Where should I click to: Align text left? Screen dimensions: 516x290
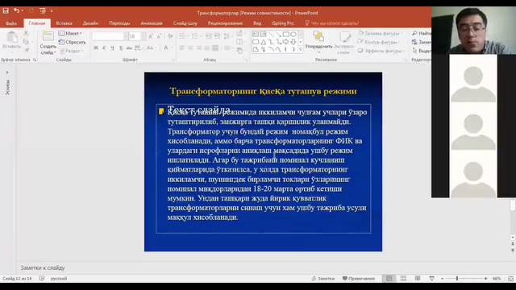tap(182, 48)
